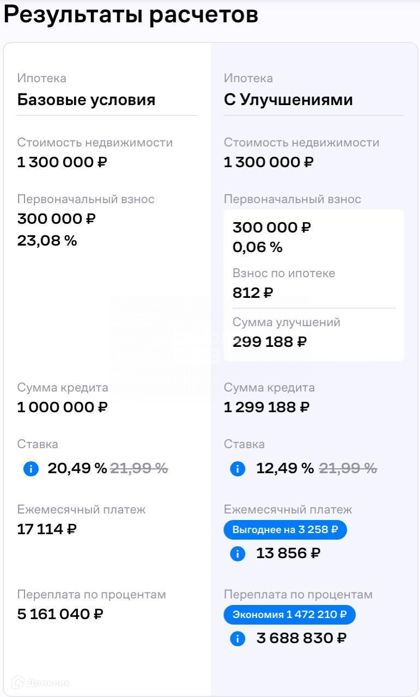The height and width of the screenshot is (697, 420).
Task: Select the "Экономия 1 472 210 ₽" badge
Action: 289,614
